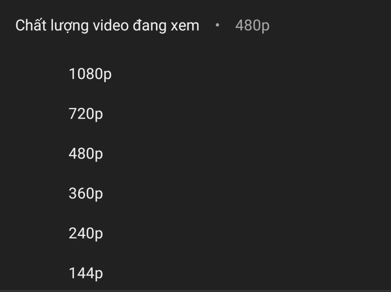This screenshot has height=292, width=391.
Task: Select 360p for slower connections
Action: [x=86, y=194]
